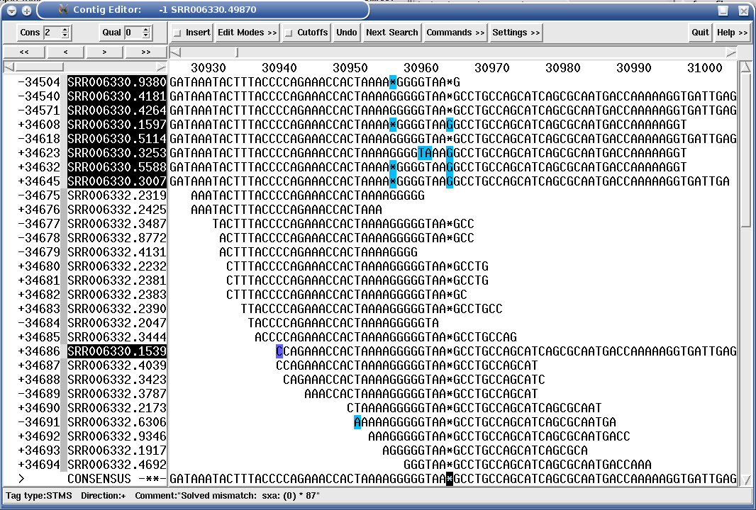The height and width of the screenshot is (510, 756).
Task: Select read SRR006330.1539
Action: point(117,351)
